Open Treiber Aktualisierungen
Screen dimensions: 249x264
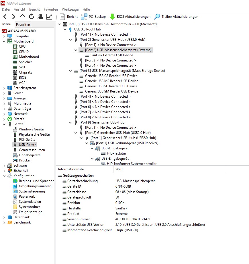(x=176, y=16)
